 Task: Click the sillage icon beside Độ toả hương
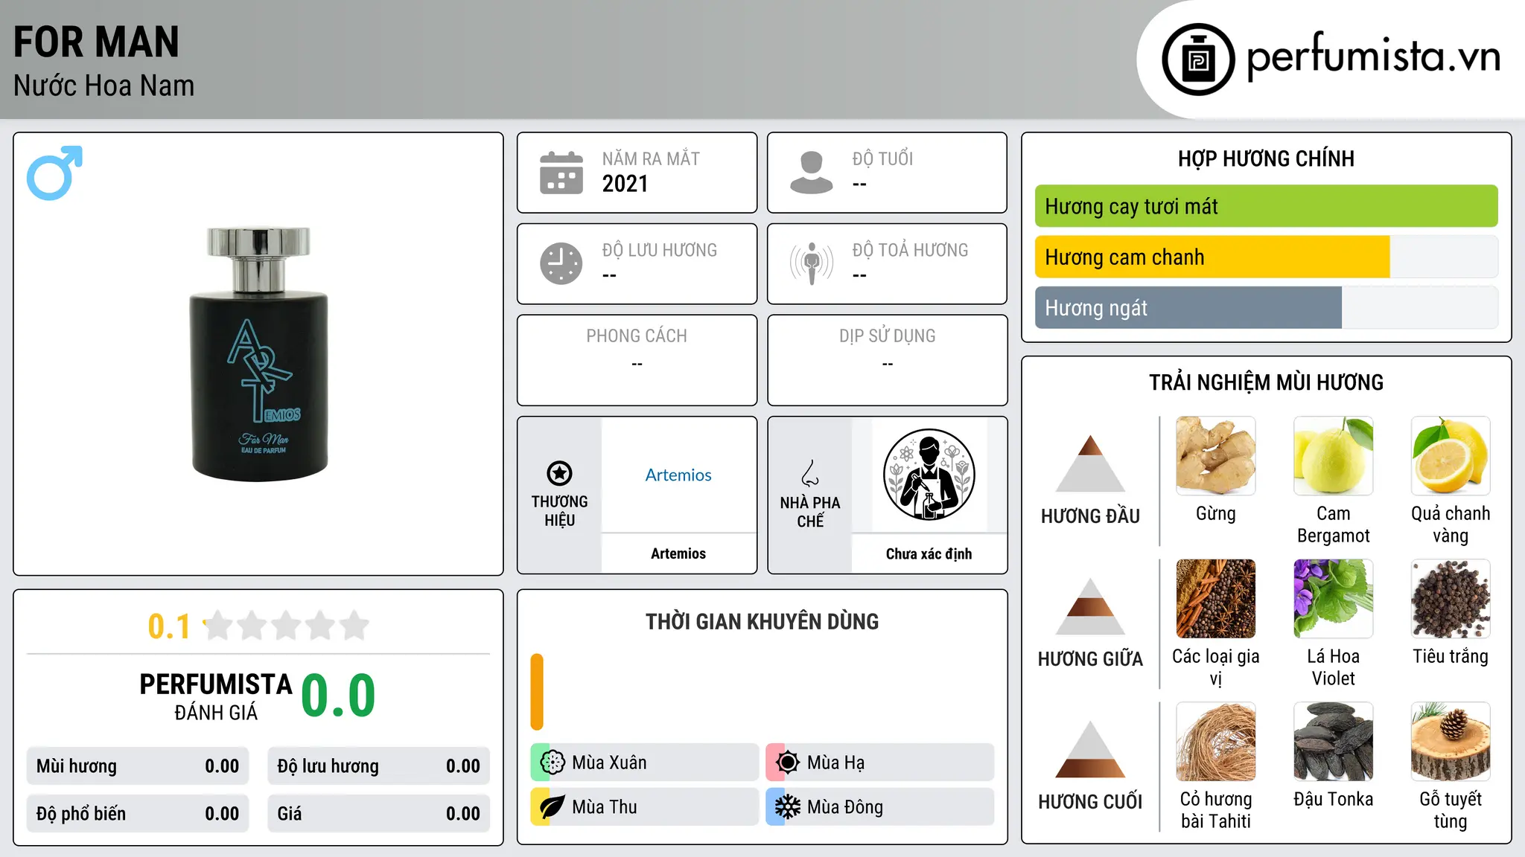[811, 263]
